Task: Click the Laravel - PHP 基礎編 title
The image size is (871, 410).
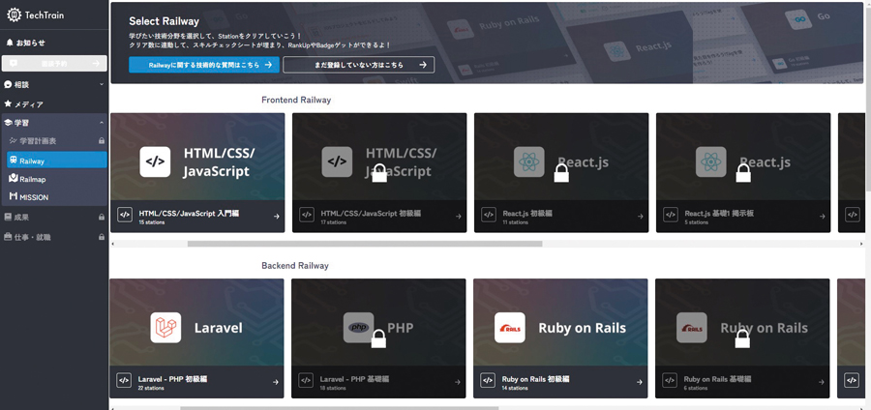Action: tap(354, 378)
